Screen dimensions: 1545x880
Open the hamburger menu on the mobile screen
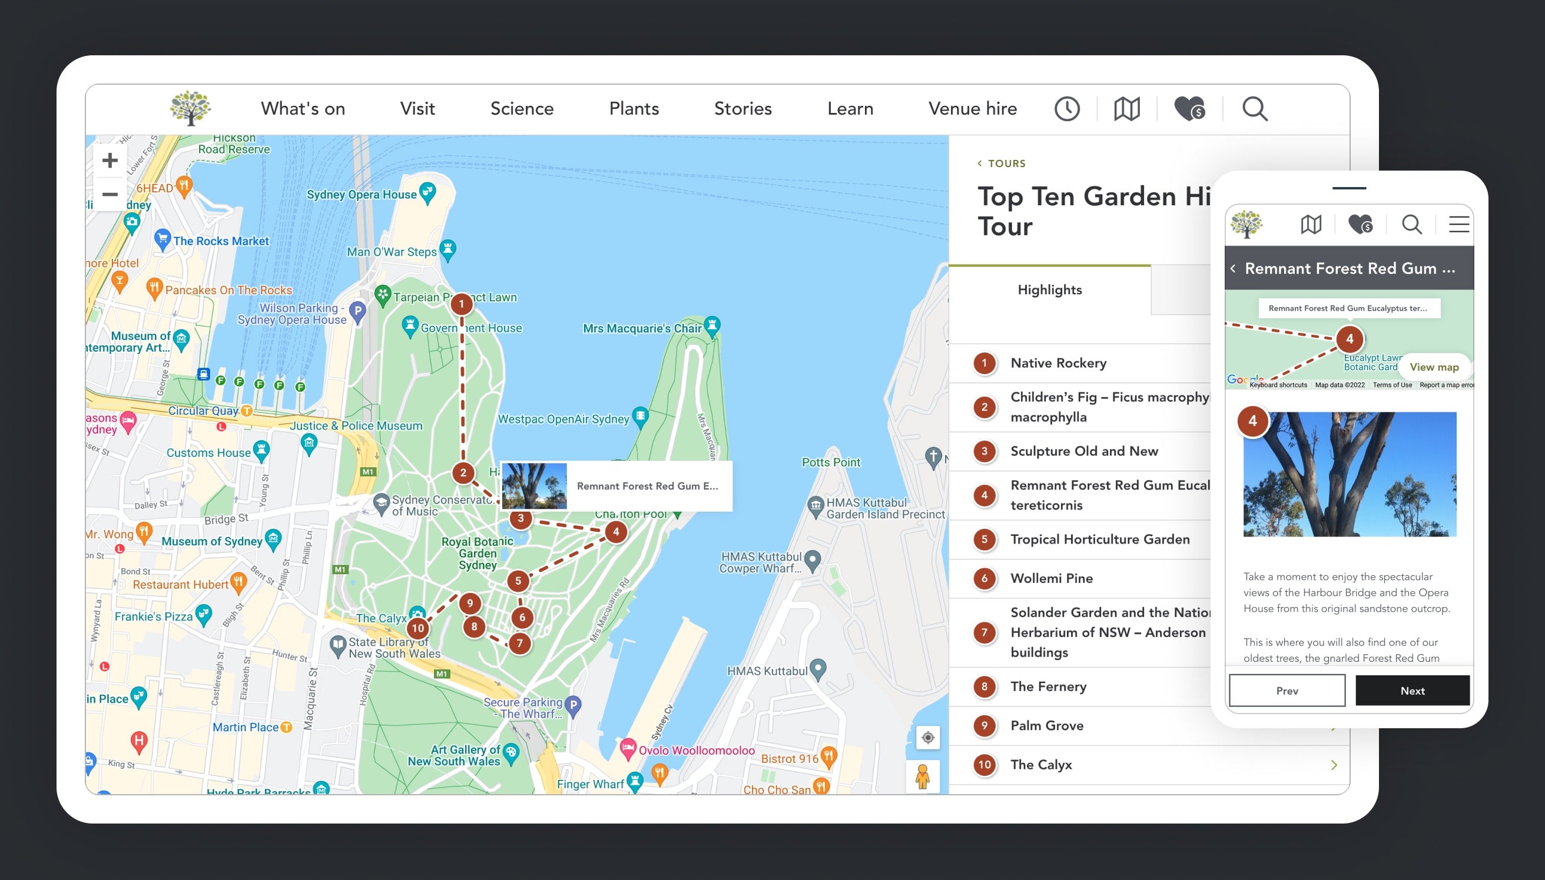1458,224
